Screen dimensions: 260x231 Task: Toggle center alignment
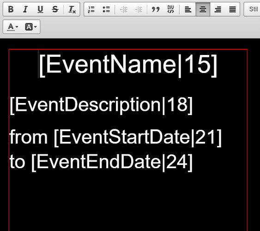point(203,9)
